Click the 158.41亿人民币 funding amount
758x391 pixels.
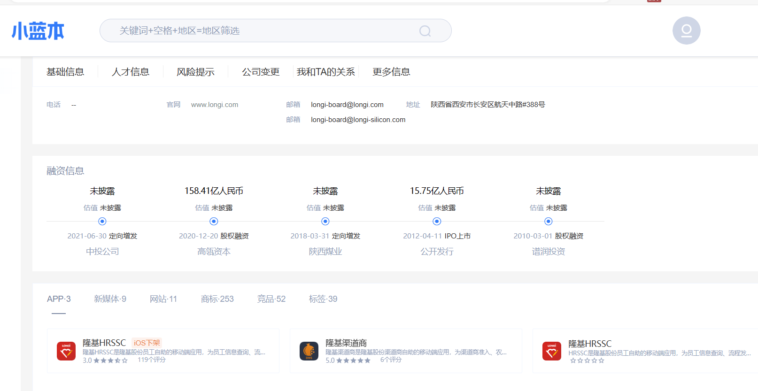(214, 191)
